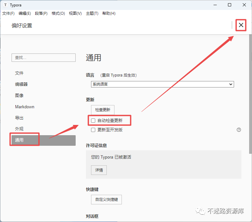Image resolution: width=252 pixels, height=222 pixels.
Task: Click the Typora app icon in title bar
Action: pos(5,5)
